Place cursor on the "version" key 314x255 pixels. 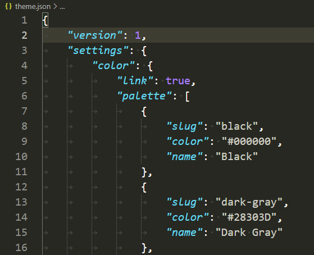pos(95,35)
